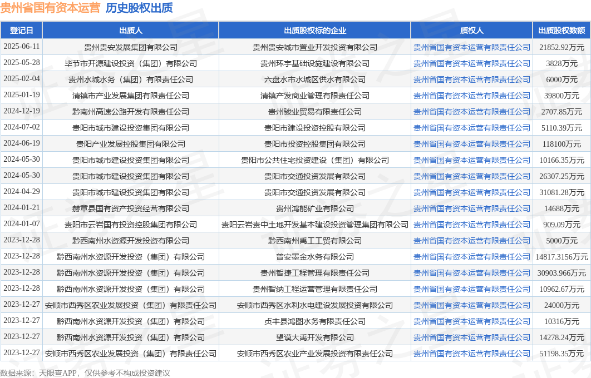Click company 贵州智纳工程运营管理有限责任公司
The width and height of the screenshot is (591, 378).
315,289
